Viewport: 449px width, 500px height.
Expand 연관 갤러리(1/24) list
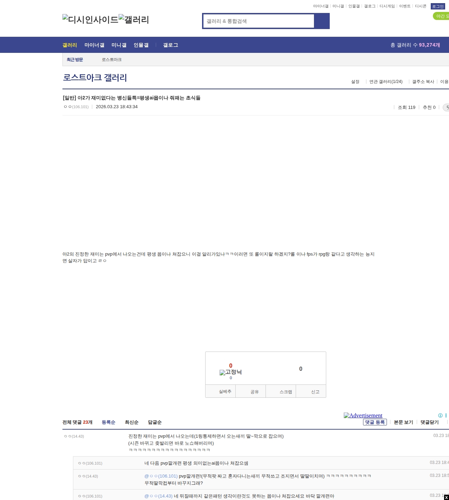(385, 81)
